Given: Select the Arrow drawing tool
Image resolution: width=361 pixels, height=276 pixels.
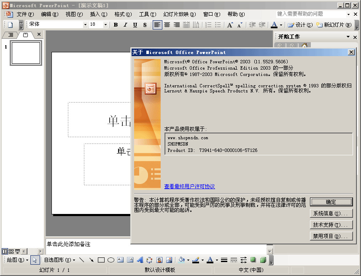Looking at the screenshot, I should click(92, 260).
